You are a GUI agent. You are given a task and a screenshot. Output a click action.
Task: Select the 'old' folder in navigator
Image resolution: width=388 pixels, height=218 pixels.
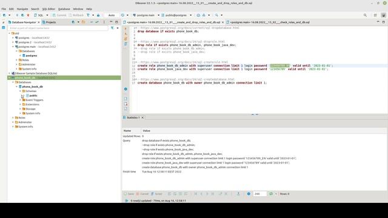pyautogui.click(x=15, y=33)
